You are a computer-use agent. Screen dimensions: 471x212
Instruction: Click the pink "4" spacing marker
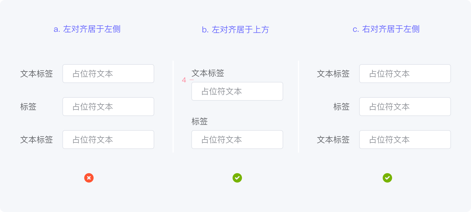pyautogui.click(x=184, y=80)
